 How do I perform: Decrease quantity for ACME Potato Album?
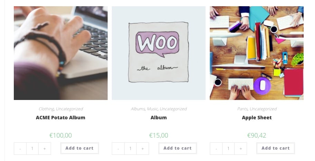[x=20, y=149]
